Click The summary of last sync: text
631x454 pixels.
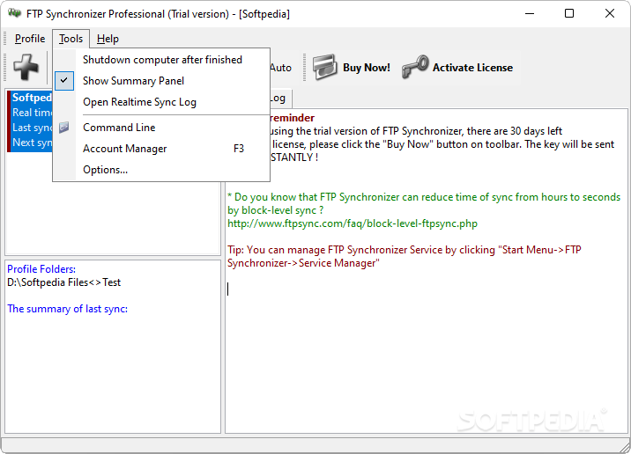(67, 309)
